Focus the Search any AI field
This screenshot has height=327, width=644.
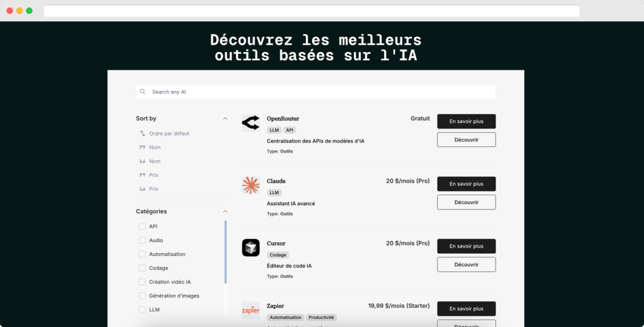tap(321, 92)
